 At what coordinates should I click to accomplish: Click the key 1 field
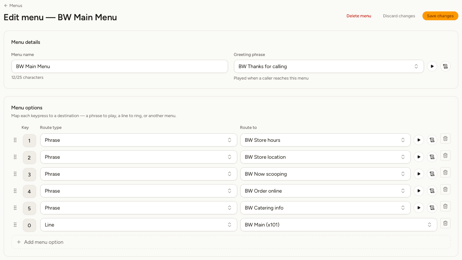coord(30,141)
